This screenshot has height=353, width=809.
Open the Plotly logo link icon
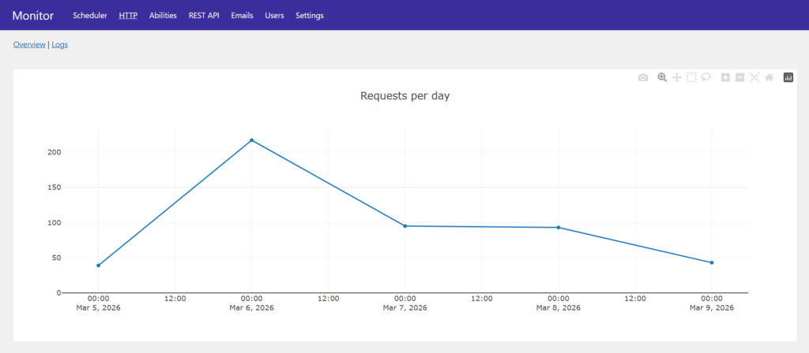point(788,77)
